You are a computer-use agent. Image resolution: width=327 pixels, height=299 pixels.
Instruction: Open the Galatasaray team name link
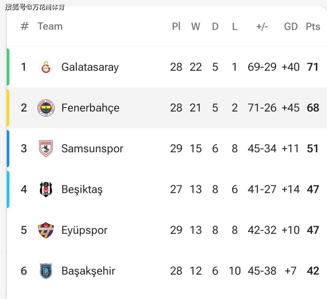[90, 67]
